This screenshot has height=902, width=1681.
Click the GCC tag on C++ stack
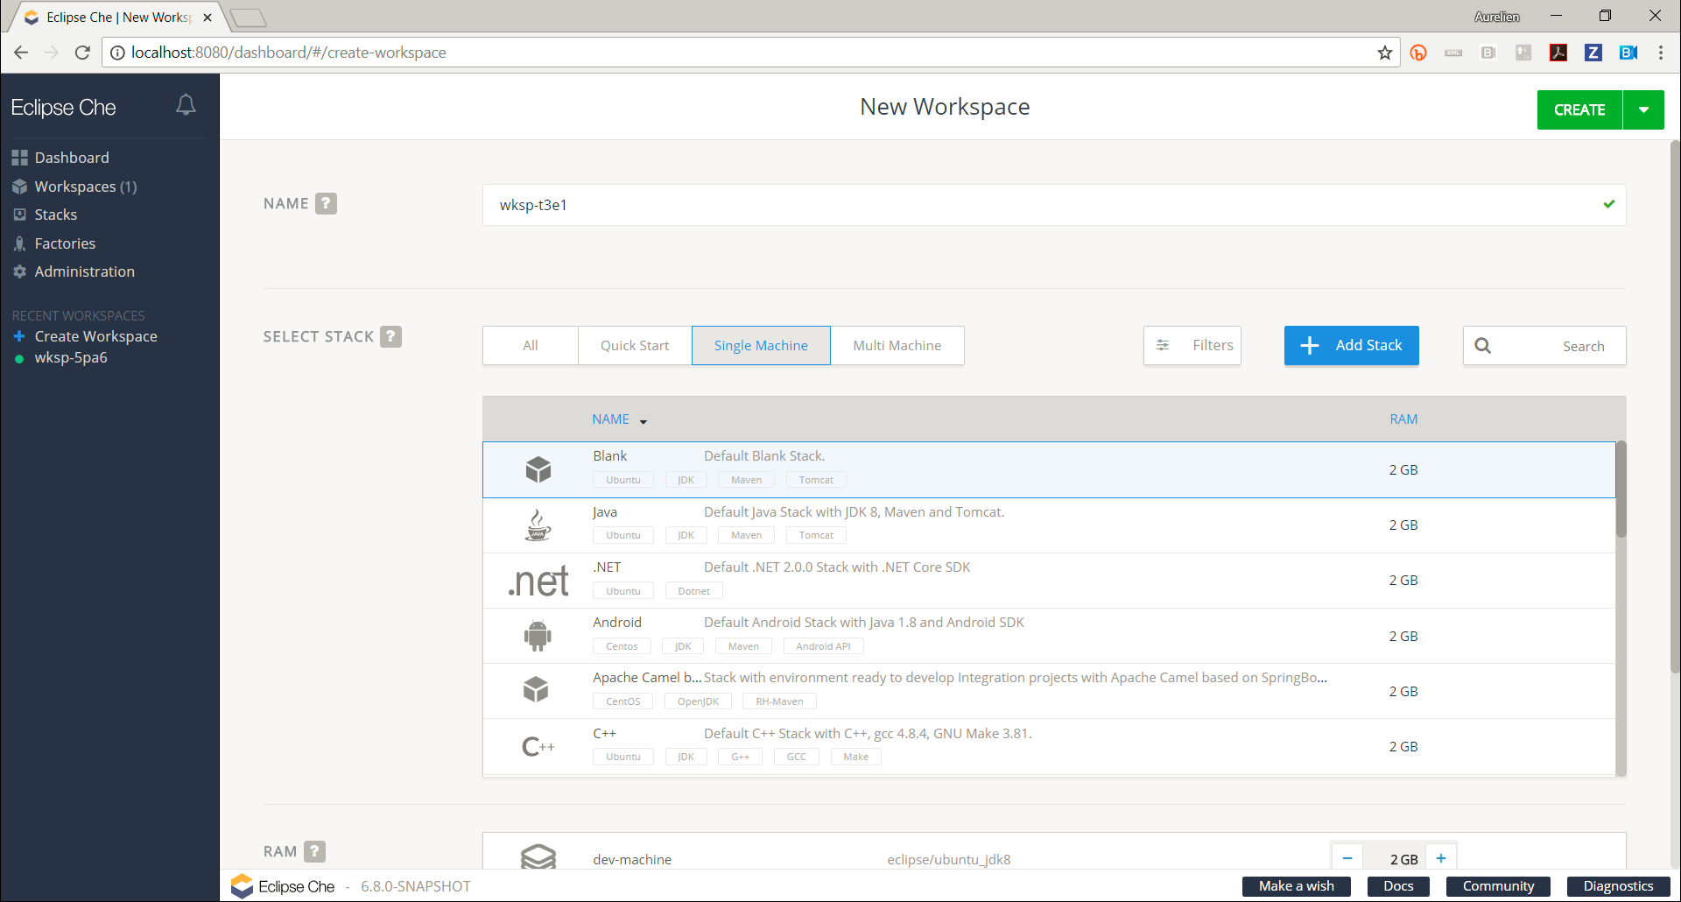(797, 757)
